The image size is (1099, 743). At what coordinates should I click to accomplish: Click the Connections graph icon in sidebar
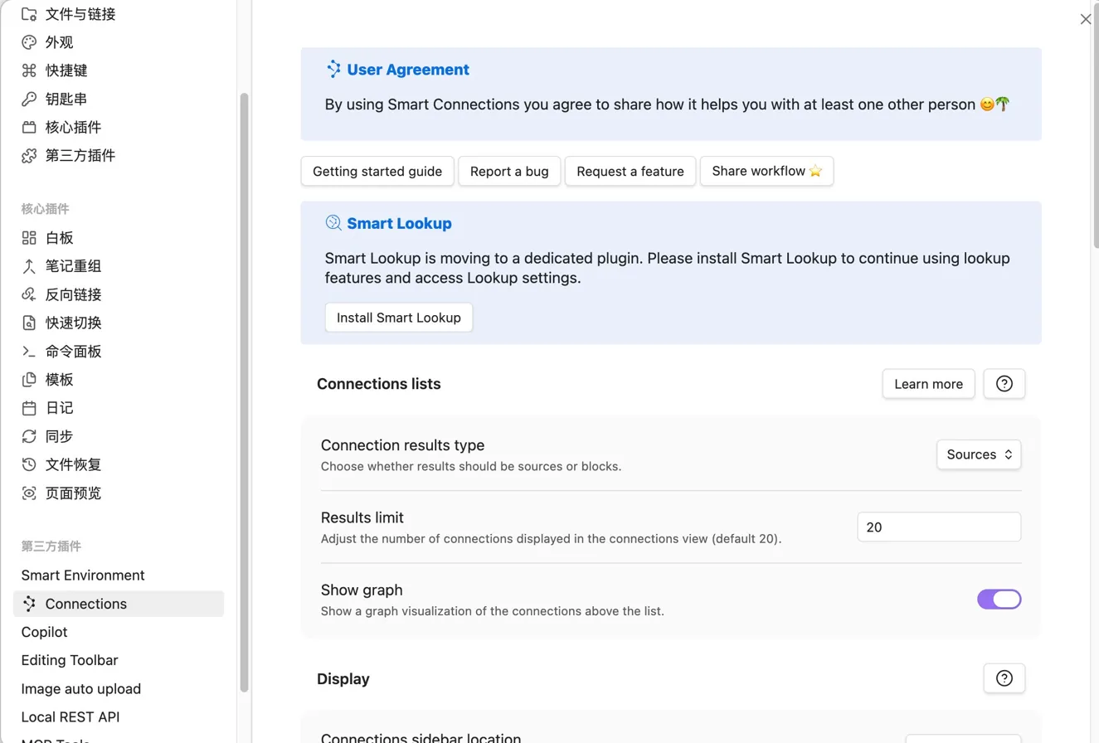29,604
